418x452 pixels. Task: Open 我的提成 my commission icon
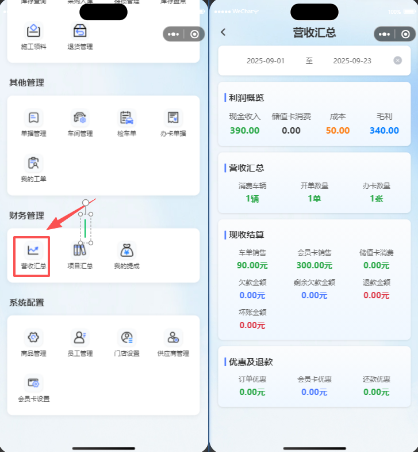(126, 250)
